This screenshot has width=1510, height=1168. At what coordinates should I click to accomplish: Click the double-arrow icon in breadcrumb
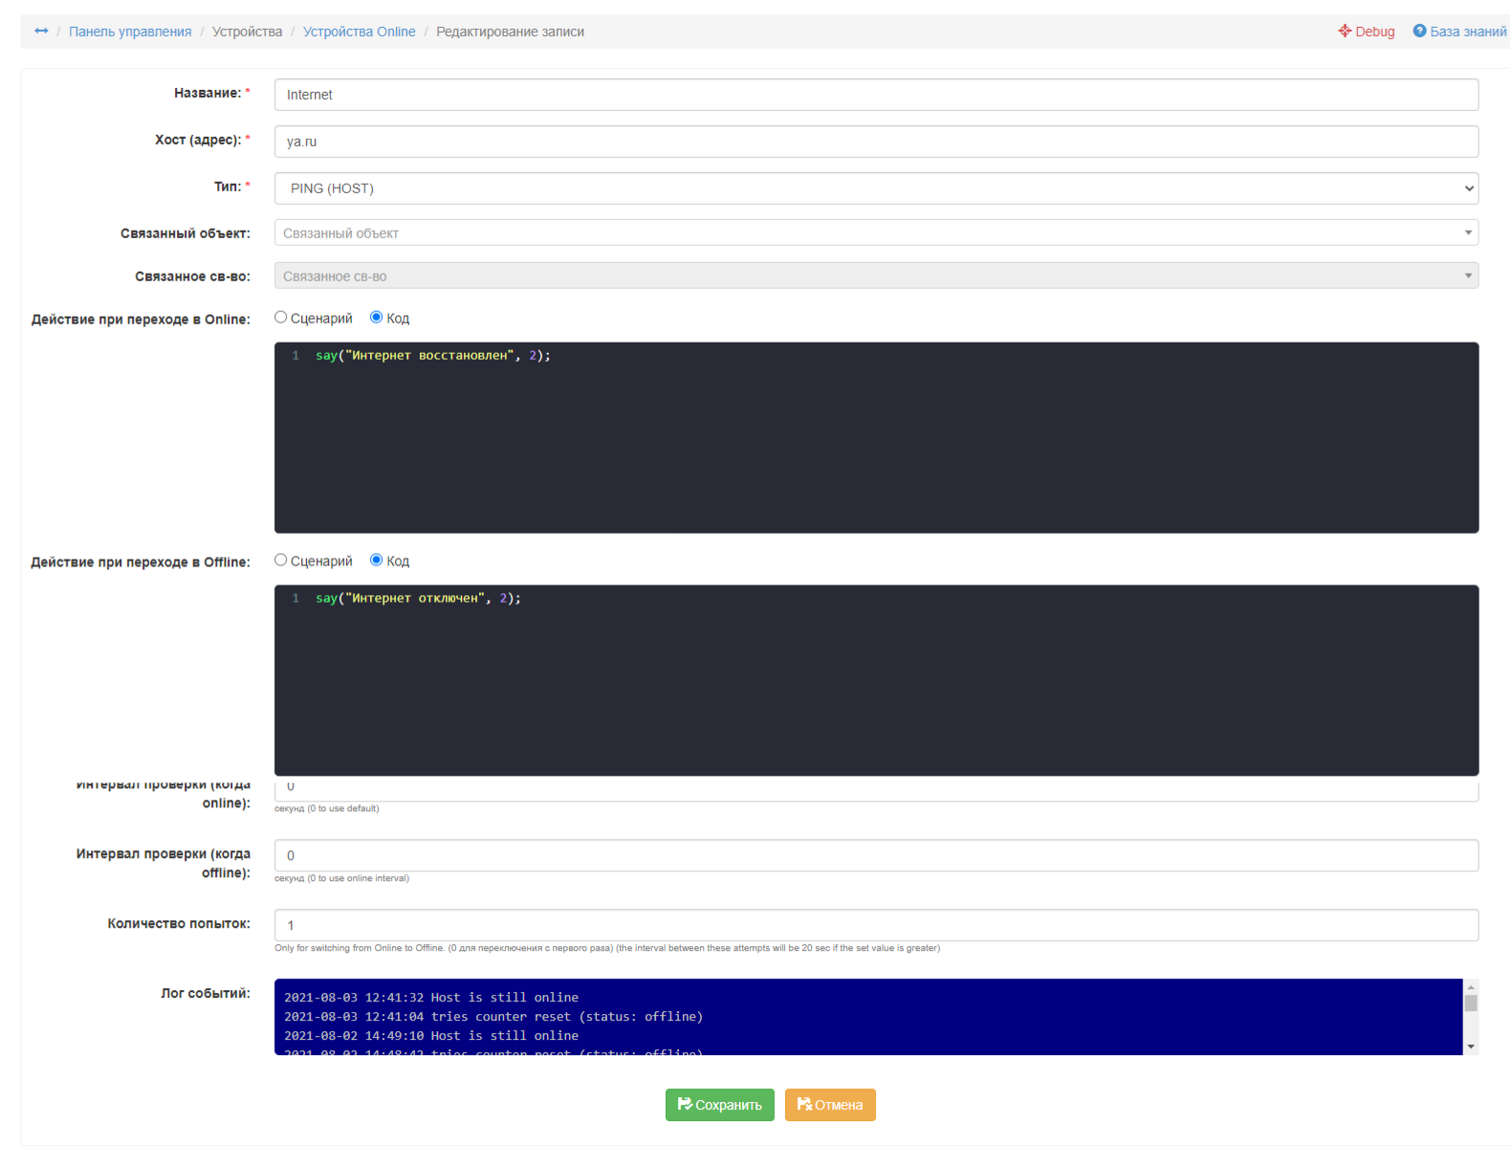[x=41, y=32]
